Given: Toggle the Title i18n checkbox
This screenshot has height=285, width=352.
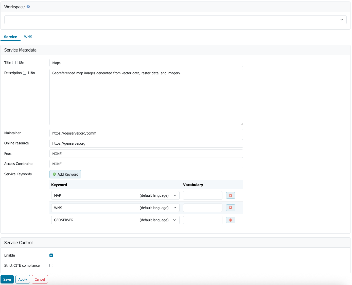Looking at the screenshot, I should (x=14, y=62).
